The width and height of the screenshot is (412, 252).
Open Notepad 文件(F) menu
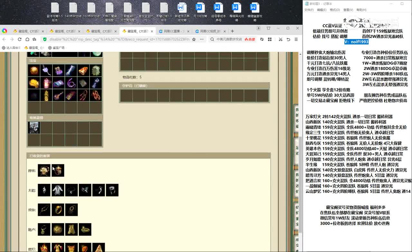[x=309, y=10]
